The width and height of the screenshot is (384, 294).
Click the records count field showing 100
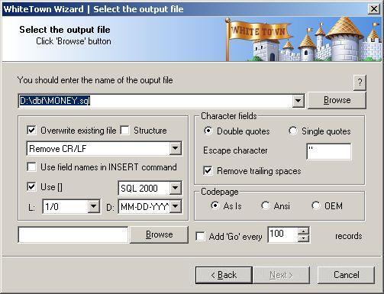click(x=282, y=234)
